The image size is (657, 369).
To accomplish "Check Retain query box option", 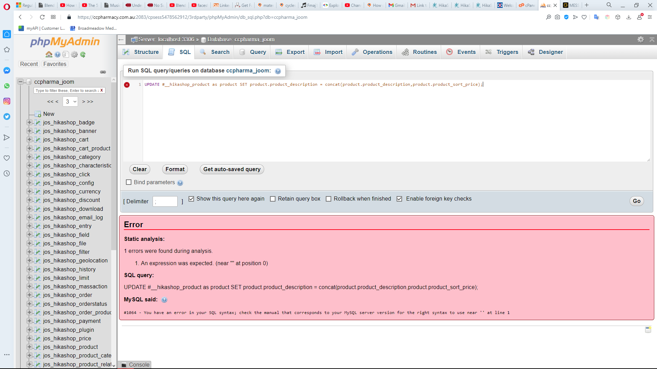I will [273, 199].
